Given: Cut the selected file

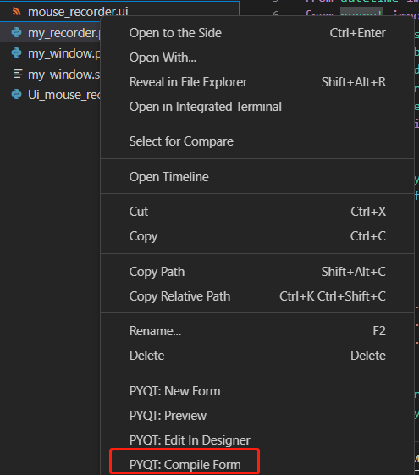Looking at the screenshot, I should coord(257,212).
